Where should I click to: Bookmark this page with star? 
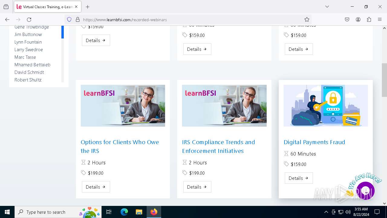click(307, 20)
